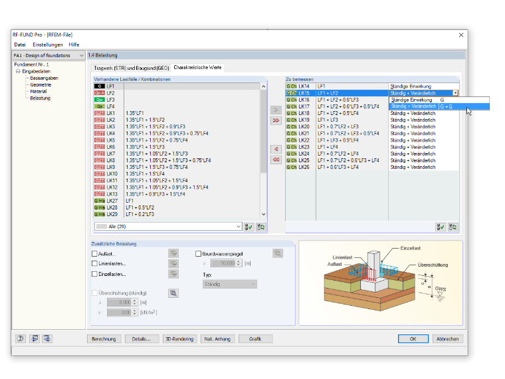This screenshot has height=379, width=505.
Task: Enable the Auflast checkbox
Action: coord(94,253)
